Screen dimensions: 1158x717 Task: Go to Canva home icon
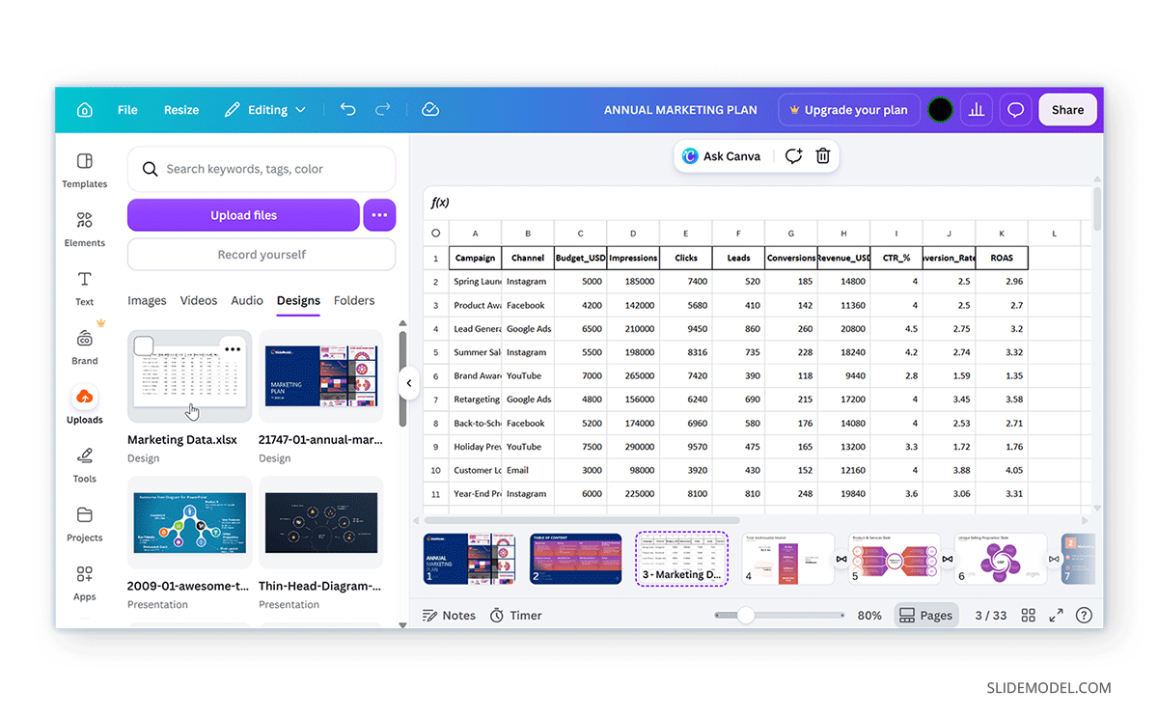pyautogui.click(x=85, y=110)
